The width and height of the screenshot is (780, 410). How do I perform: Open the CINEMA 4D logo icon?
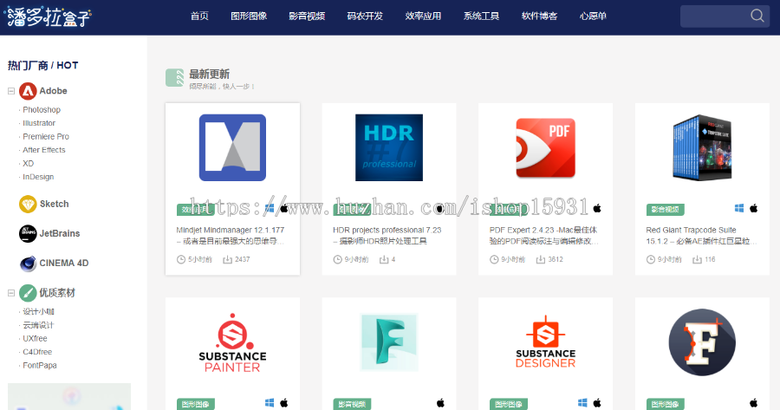28,264
